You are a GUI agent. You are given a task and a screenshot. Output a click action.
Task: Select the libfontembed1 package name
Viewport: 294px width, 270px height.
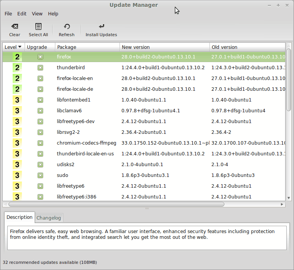(x=73, y=100)
